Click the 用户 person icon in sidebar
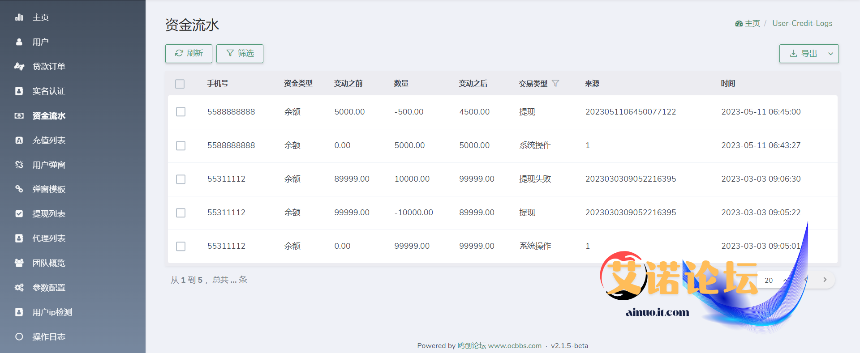The height and width of the screenshot is (353, 860). pyautogui.click(x=19, y=42)
